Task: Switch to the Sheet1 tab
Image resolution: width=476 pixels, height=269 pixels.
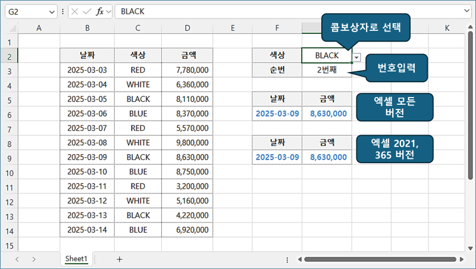Action: coord(76,259)
